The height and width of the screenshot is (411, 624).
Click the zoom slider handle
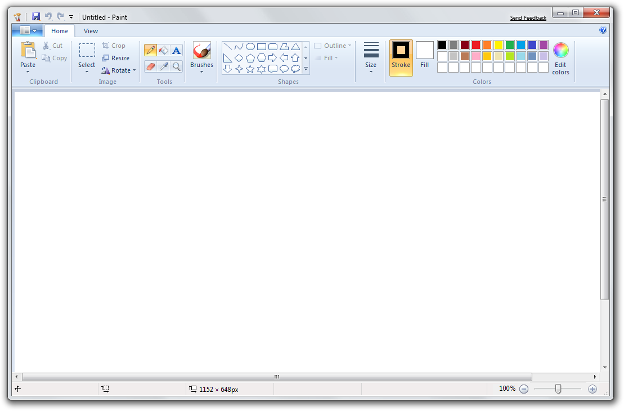click(558, 388)
